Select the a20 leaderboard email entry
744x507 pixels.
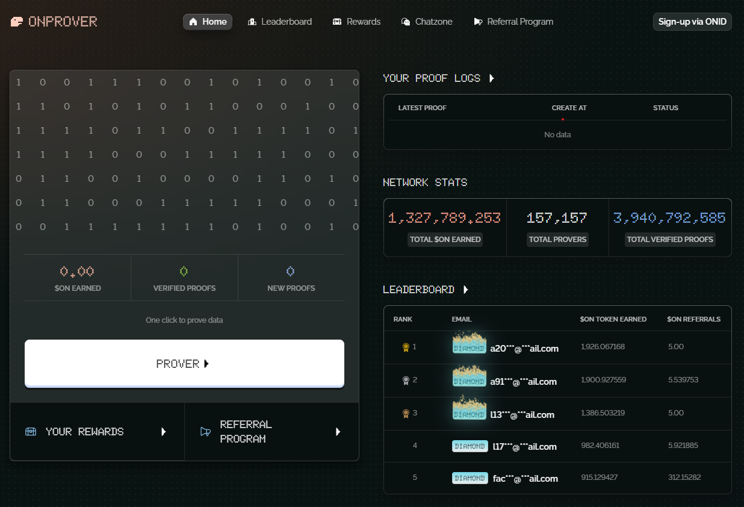click(x=524, y=348)
